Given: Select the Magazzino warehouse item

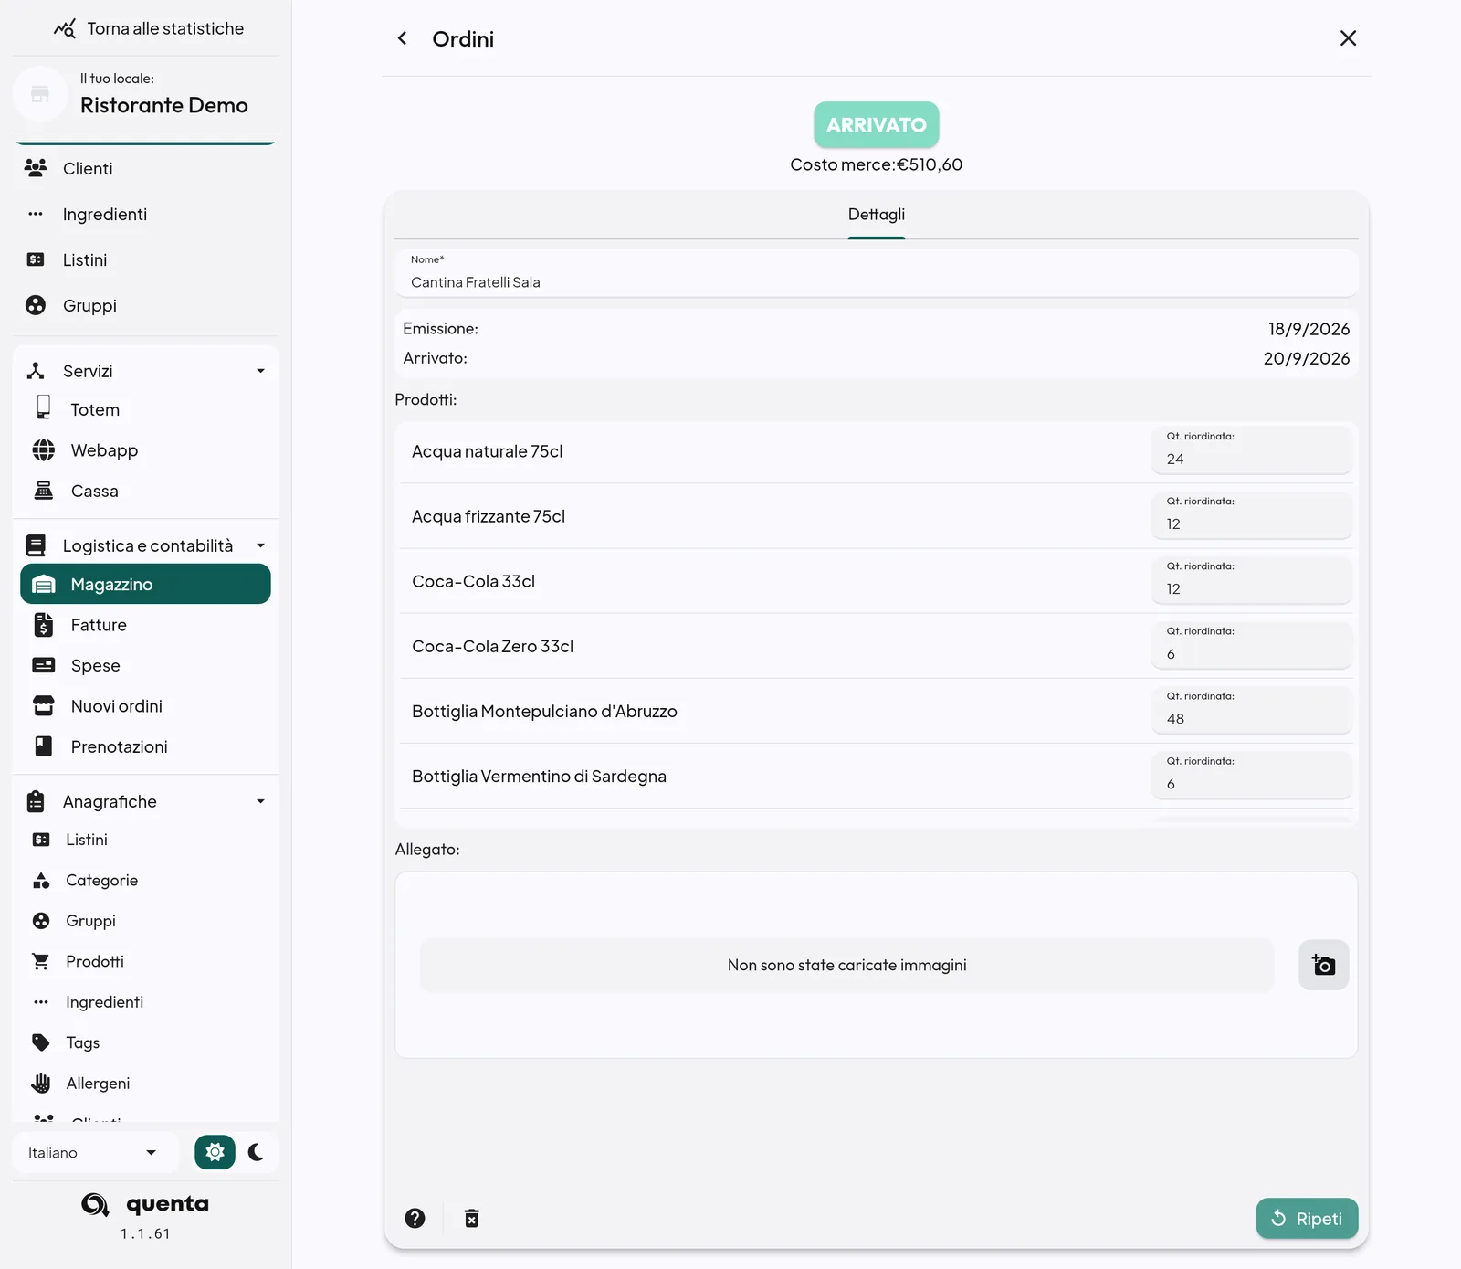Looking at the screenshot, I should tap(146, 584).
